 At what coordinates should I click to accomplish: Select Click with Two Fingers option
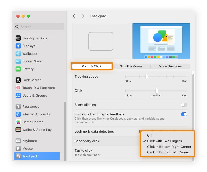(x=164, y=141)
